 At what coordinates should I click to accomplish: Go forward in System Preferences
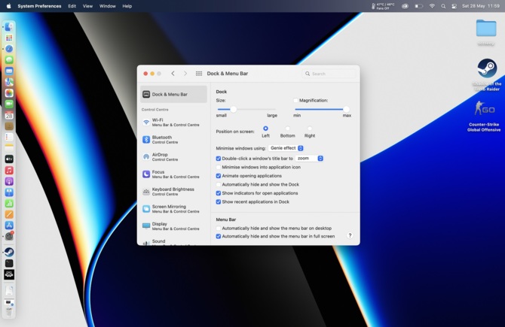(185, 74)
